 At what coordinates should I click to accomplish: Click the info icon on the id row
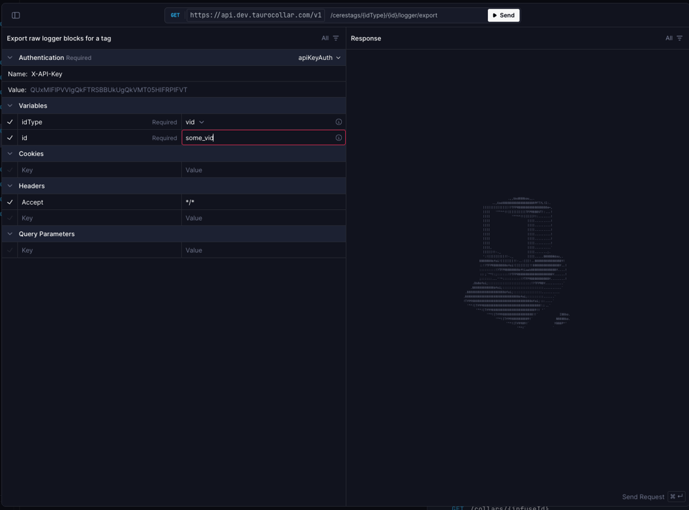click(338, 137)
